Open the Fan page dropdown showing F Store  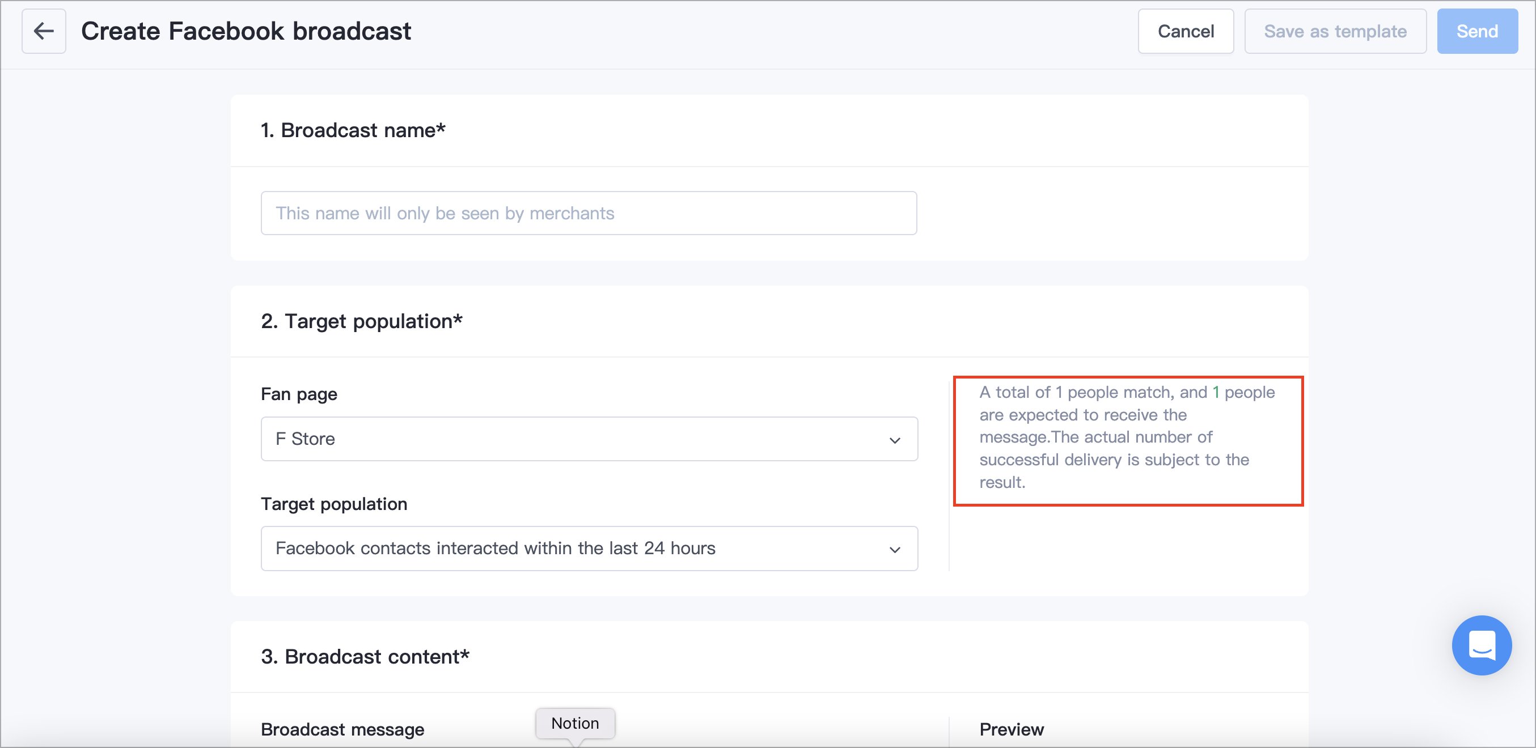pos(589,439)
